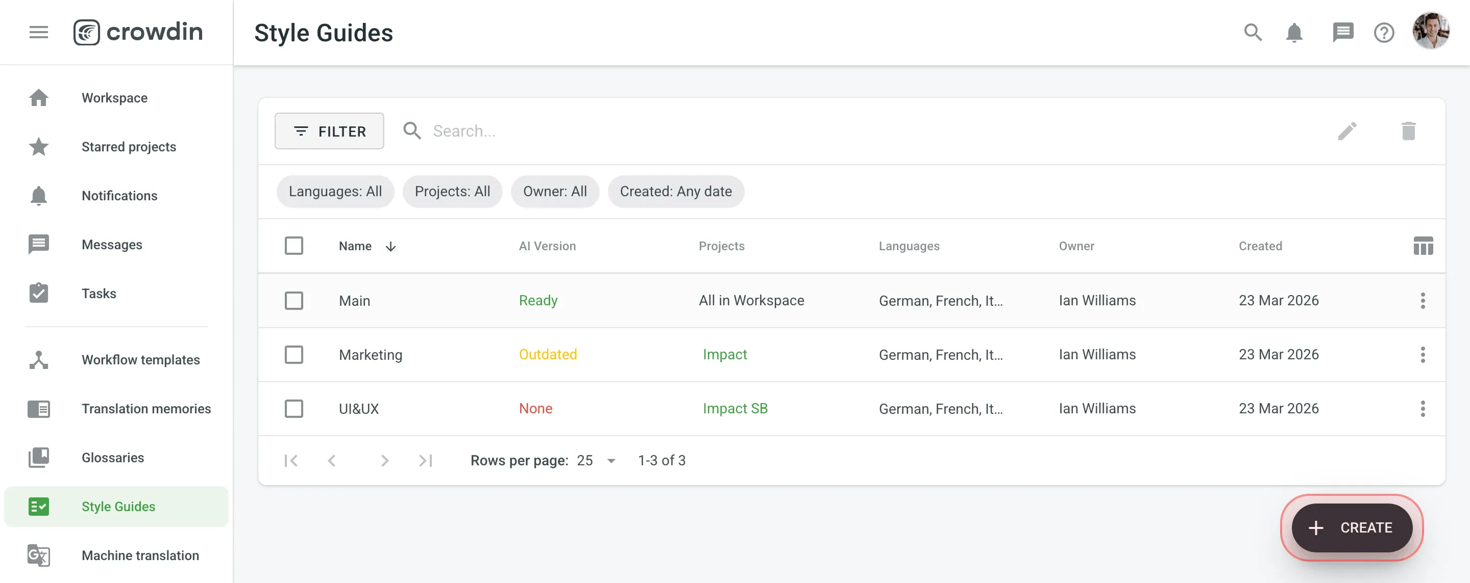The height and width of the screenshot is (583, 1470).
Task: Open messages chat icon in top bar
Action: (x=1343, y=33)
